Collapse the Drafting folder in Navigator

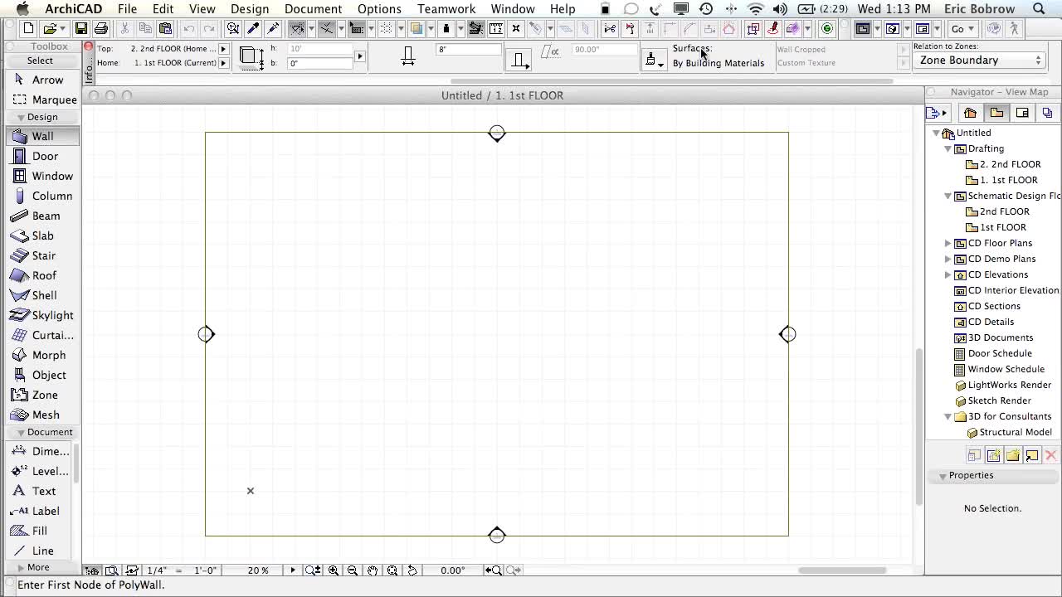coord(948,148)
